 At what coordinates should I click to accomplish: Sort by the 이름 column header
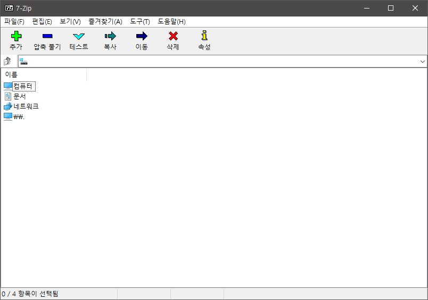point(44,74)
